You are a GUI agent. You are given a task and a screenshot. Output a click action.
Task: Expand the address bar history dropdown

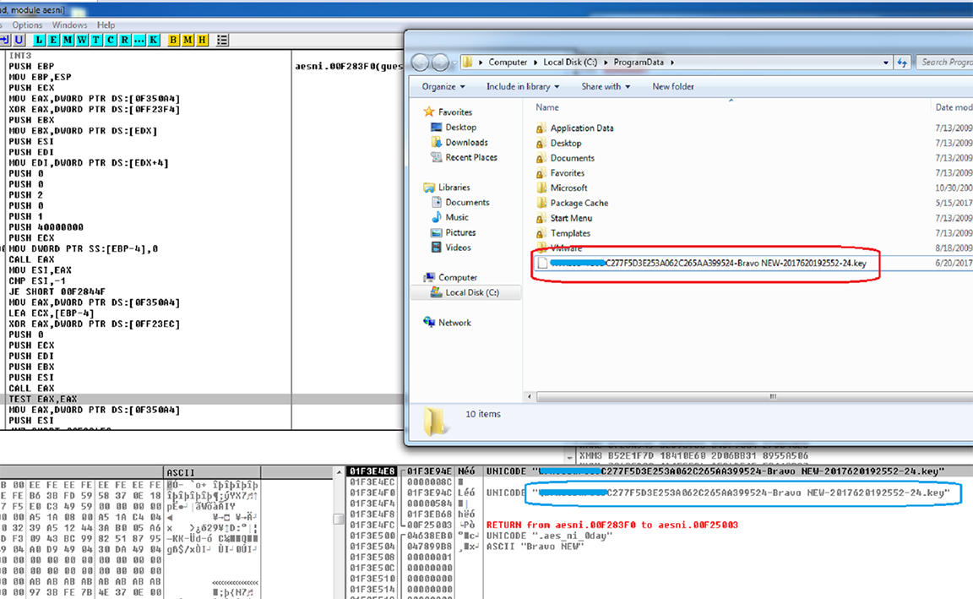885,62
